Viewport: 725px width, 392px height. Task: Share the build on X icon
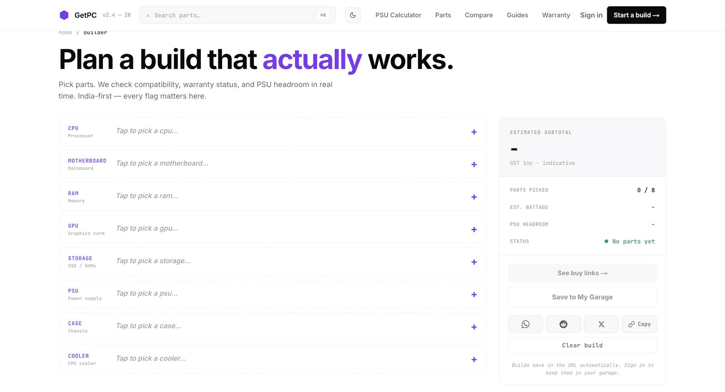pos(601,324)
